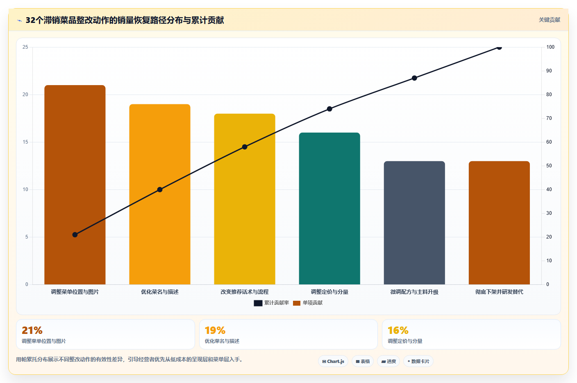The width and height of the screenshot is (577, 383).
Task: Click the cumulative line point at 21%
Action: (x=75, y=235)
